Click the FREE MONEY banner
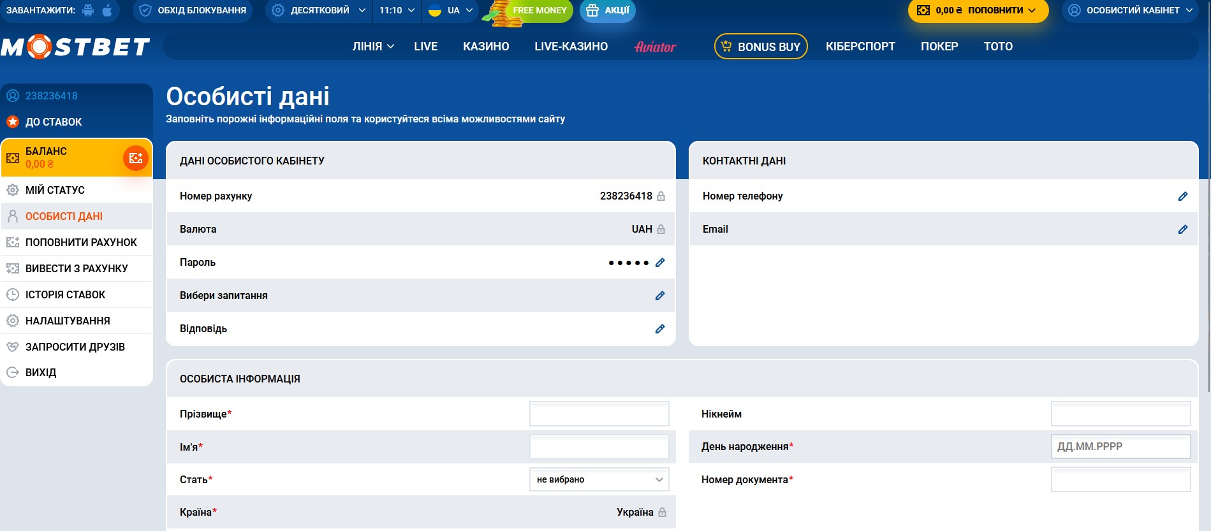1211x531 pixels. pyautogui.click(x=528, y=11)
